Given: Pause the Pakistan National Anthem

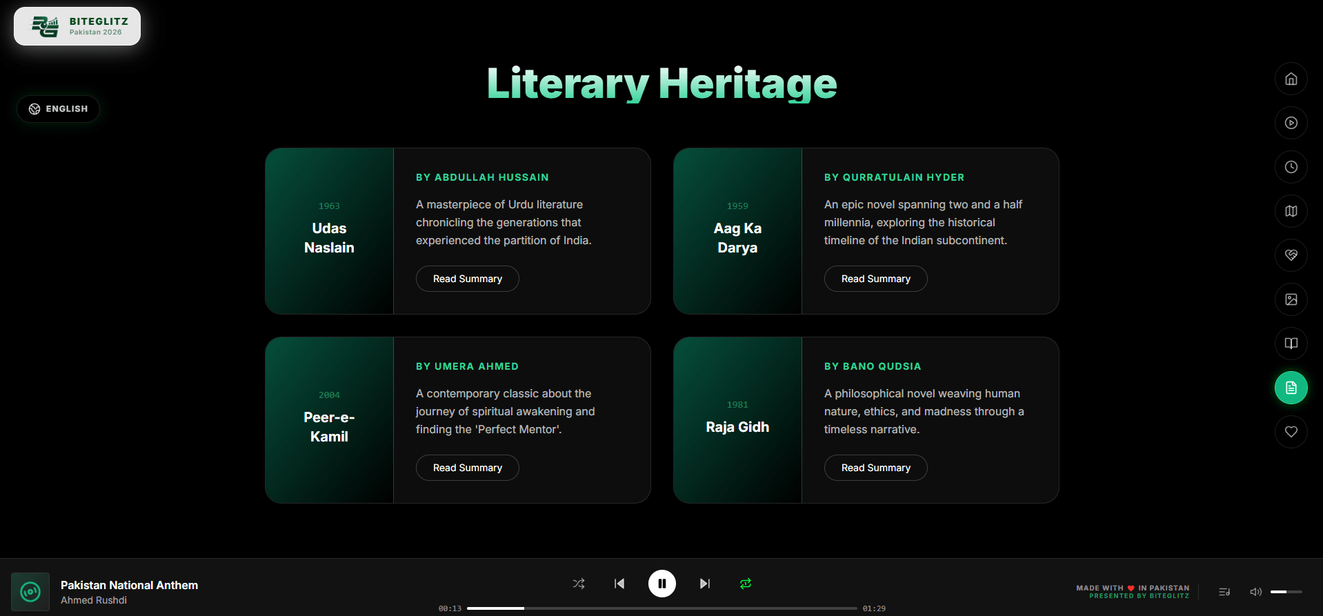Looking at the screenshot, I should [662, 584].
